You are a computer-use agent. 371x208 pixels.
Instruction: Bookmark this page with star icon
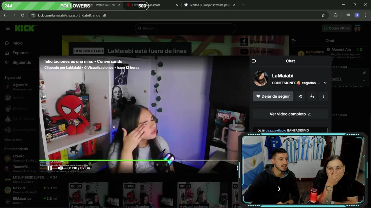coord(323,15)
